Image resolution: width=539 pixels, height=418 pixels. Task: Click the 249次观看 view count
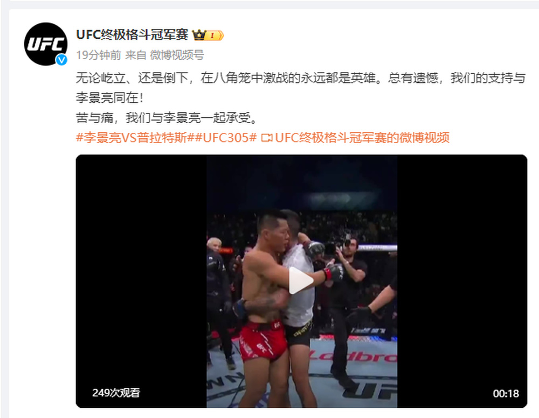tap(116, 393)
